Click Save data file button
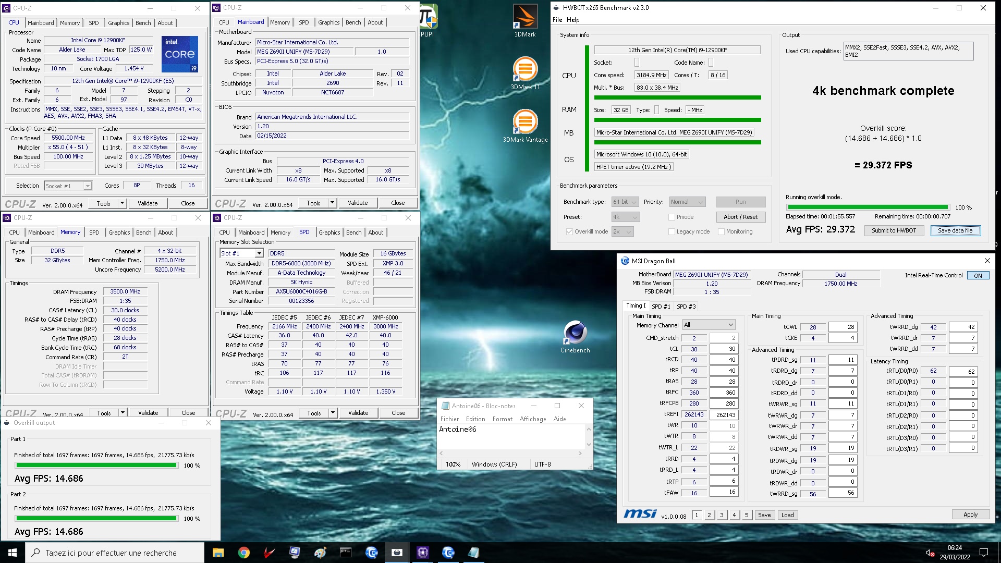The height and width of the screenshot is (563, 1001). (955, 230)
